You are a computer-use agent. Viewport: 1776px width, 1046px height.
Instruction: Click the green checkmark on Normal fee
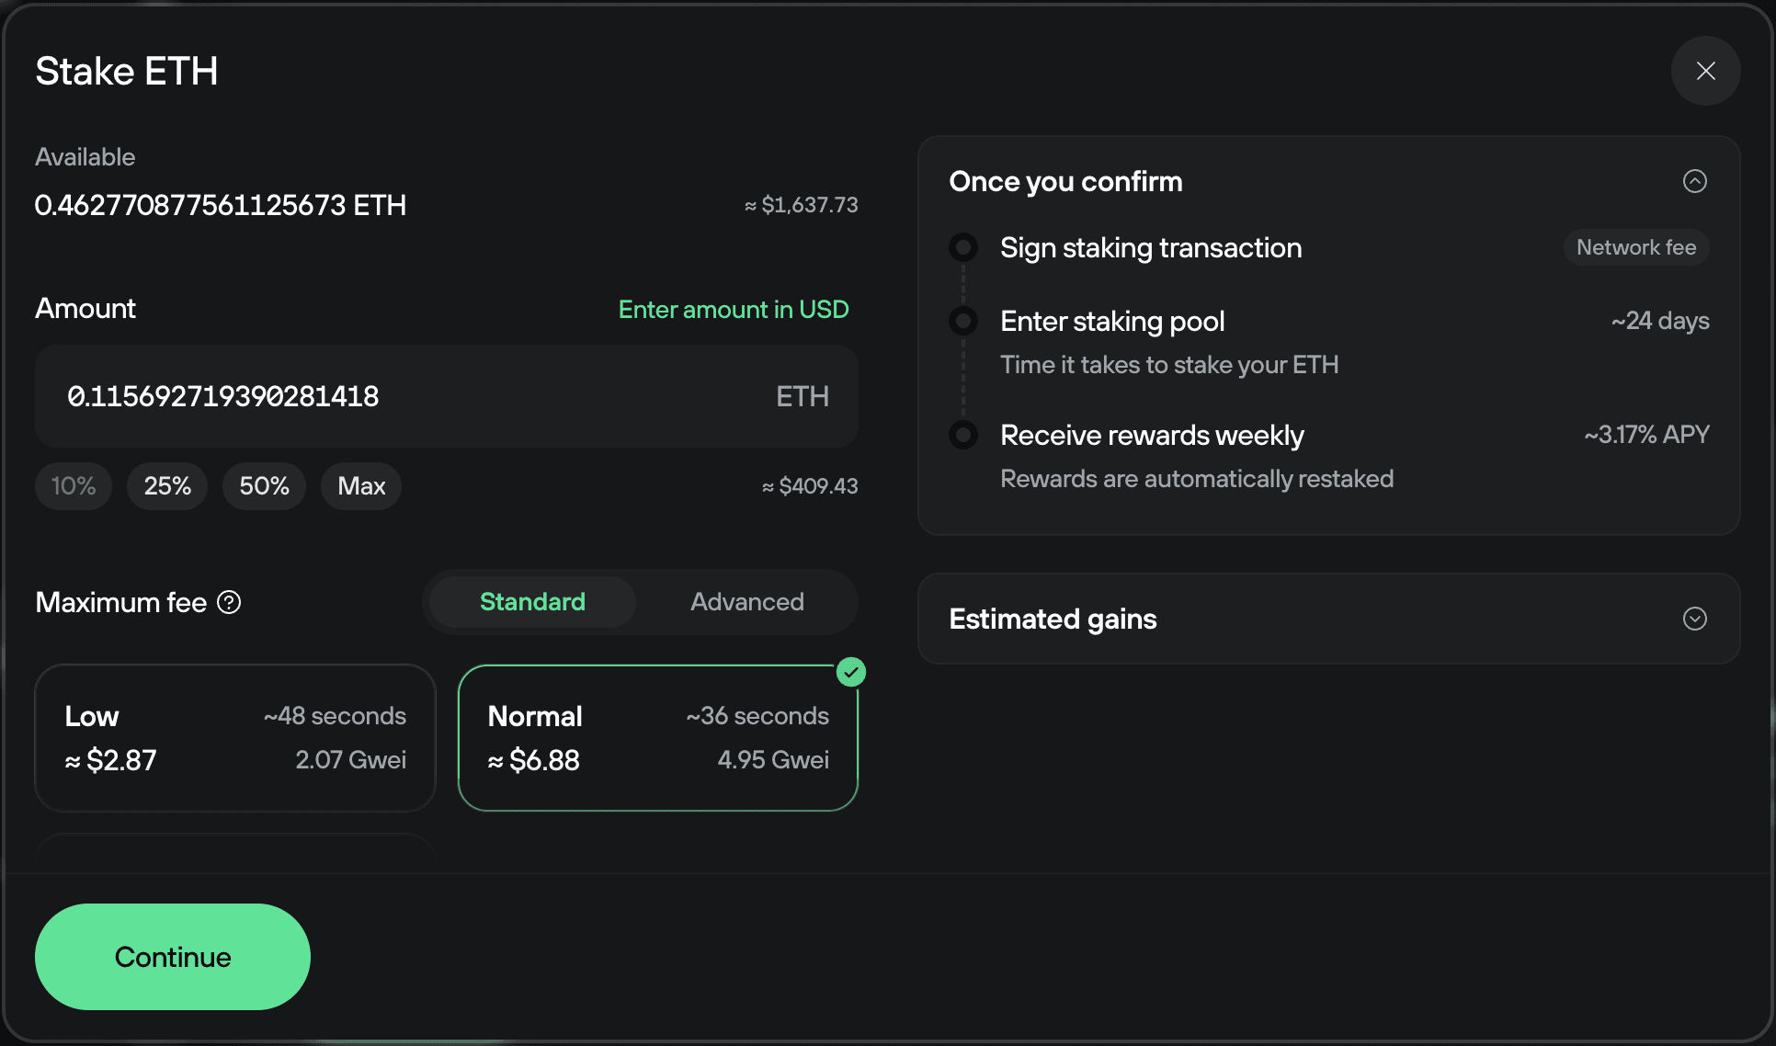pos(851,672)
